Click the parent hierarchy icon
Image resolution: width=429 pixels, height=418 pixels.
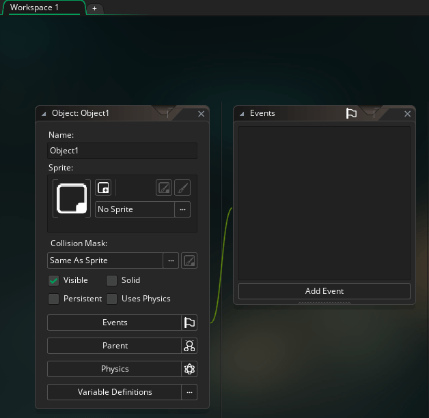pos(189,346)
